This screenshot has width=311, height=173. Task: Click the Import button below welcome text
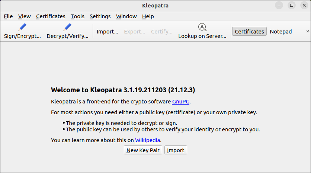[176, 150]
